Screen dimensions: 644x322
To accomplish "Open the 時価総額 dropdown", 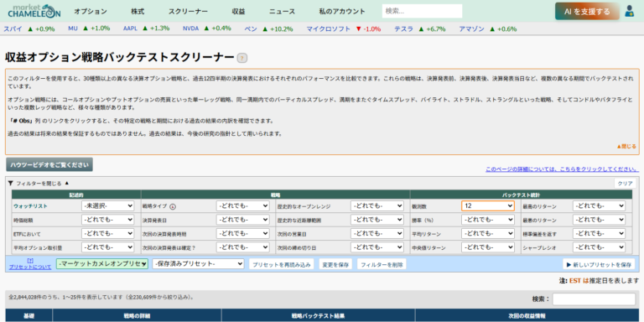I will pos(108,220).
